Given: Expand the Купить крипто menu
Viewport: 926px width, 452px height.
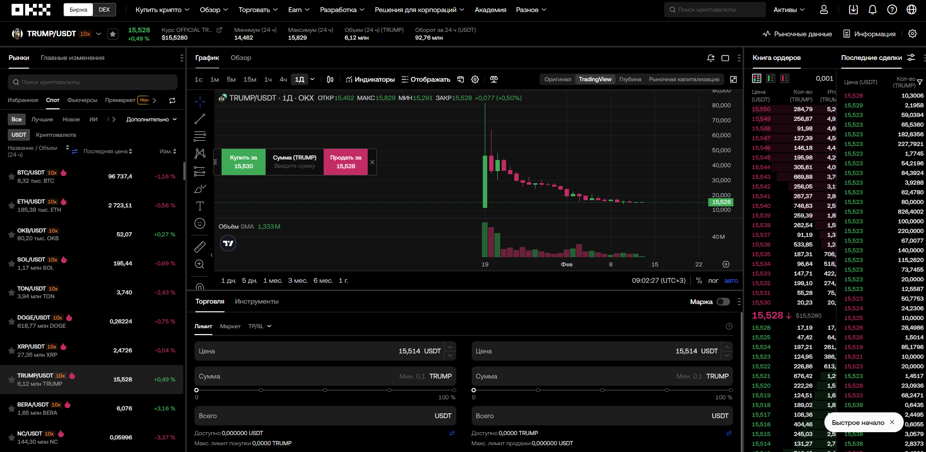Looking at the screenshot, I should pyautogui.click(x=162, y=10).
